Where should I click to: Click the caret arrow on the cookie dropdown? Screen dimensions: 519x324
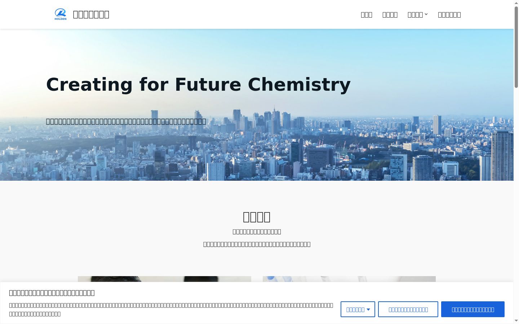pos(368,310)
